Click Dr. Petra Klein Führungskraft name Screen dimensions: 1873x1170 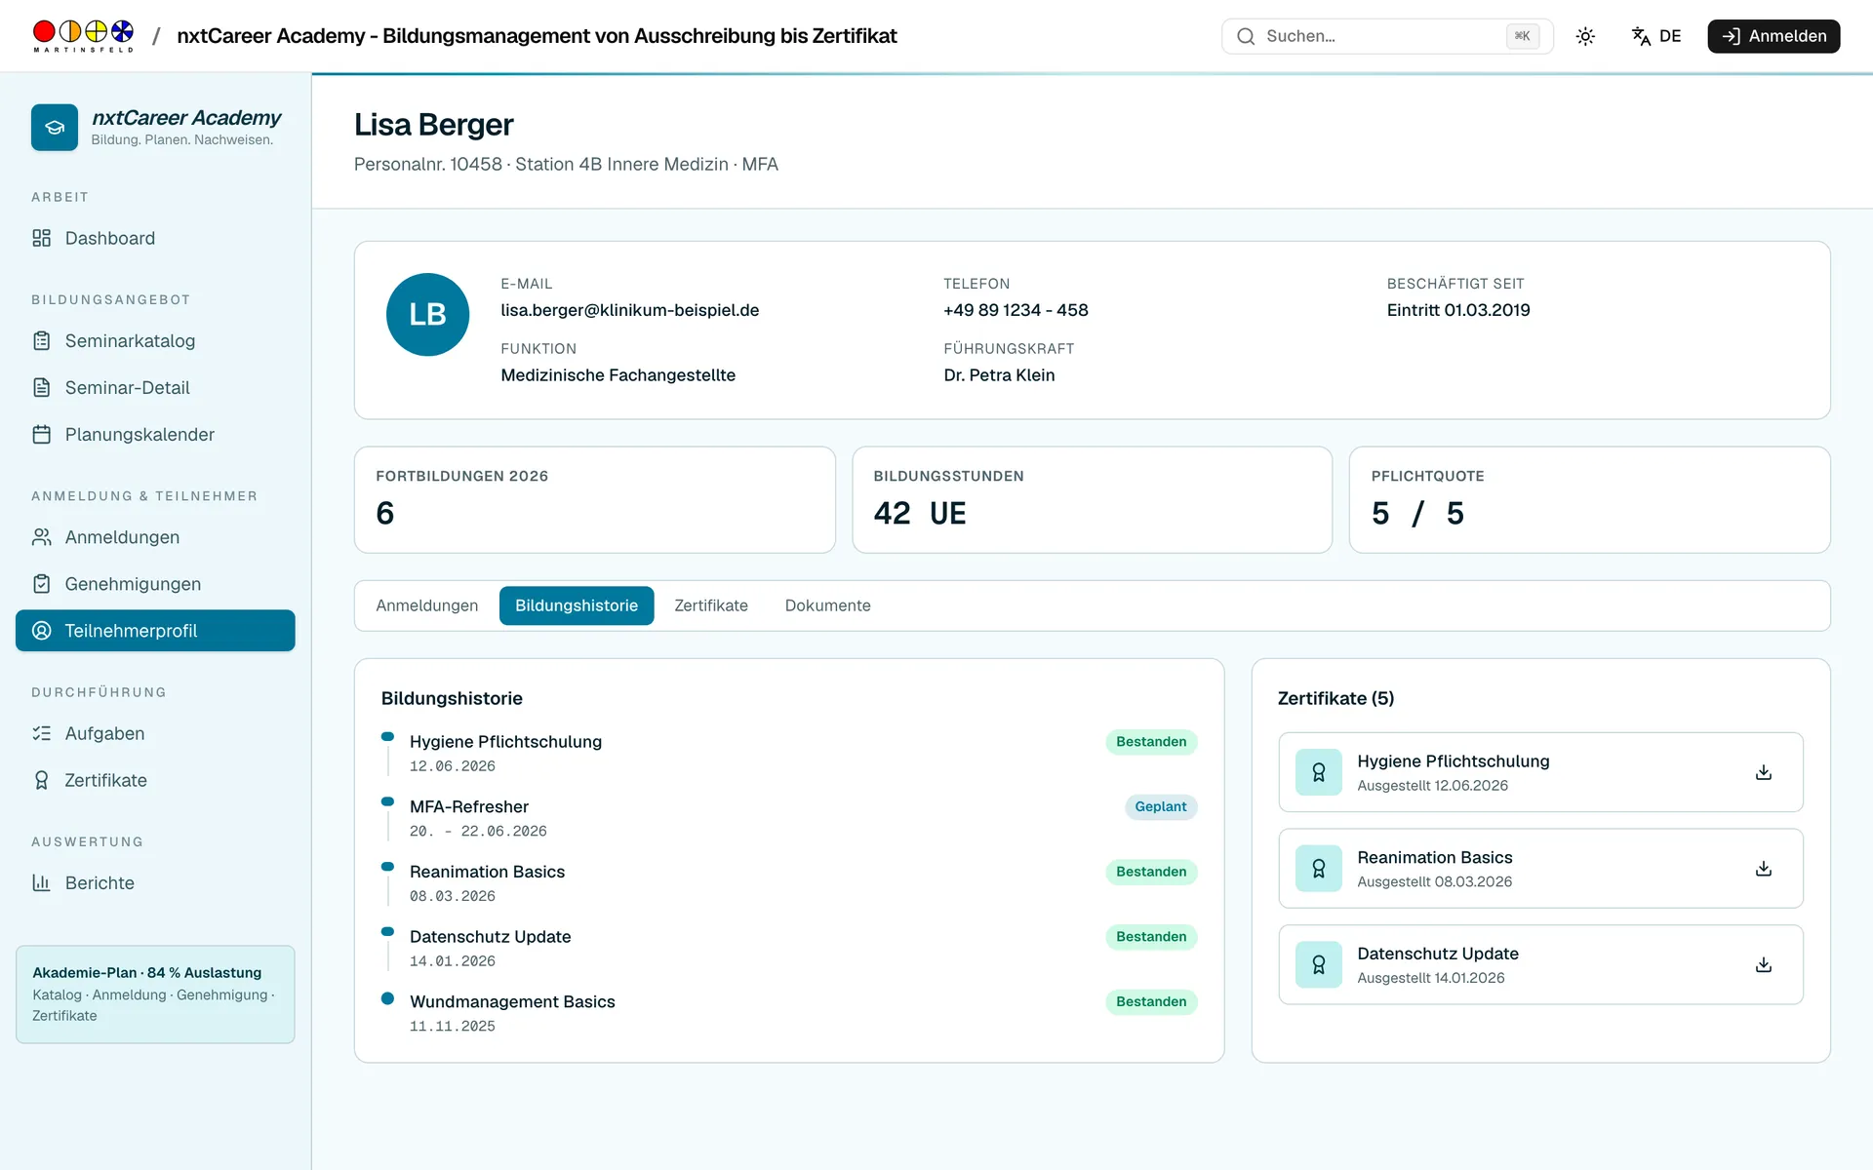pyautogui.click(x=999, y=375)
